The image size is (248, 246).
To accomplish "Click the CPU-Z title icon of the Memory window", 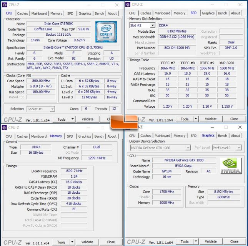I will [4, 128].
